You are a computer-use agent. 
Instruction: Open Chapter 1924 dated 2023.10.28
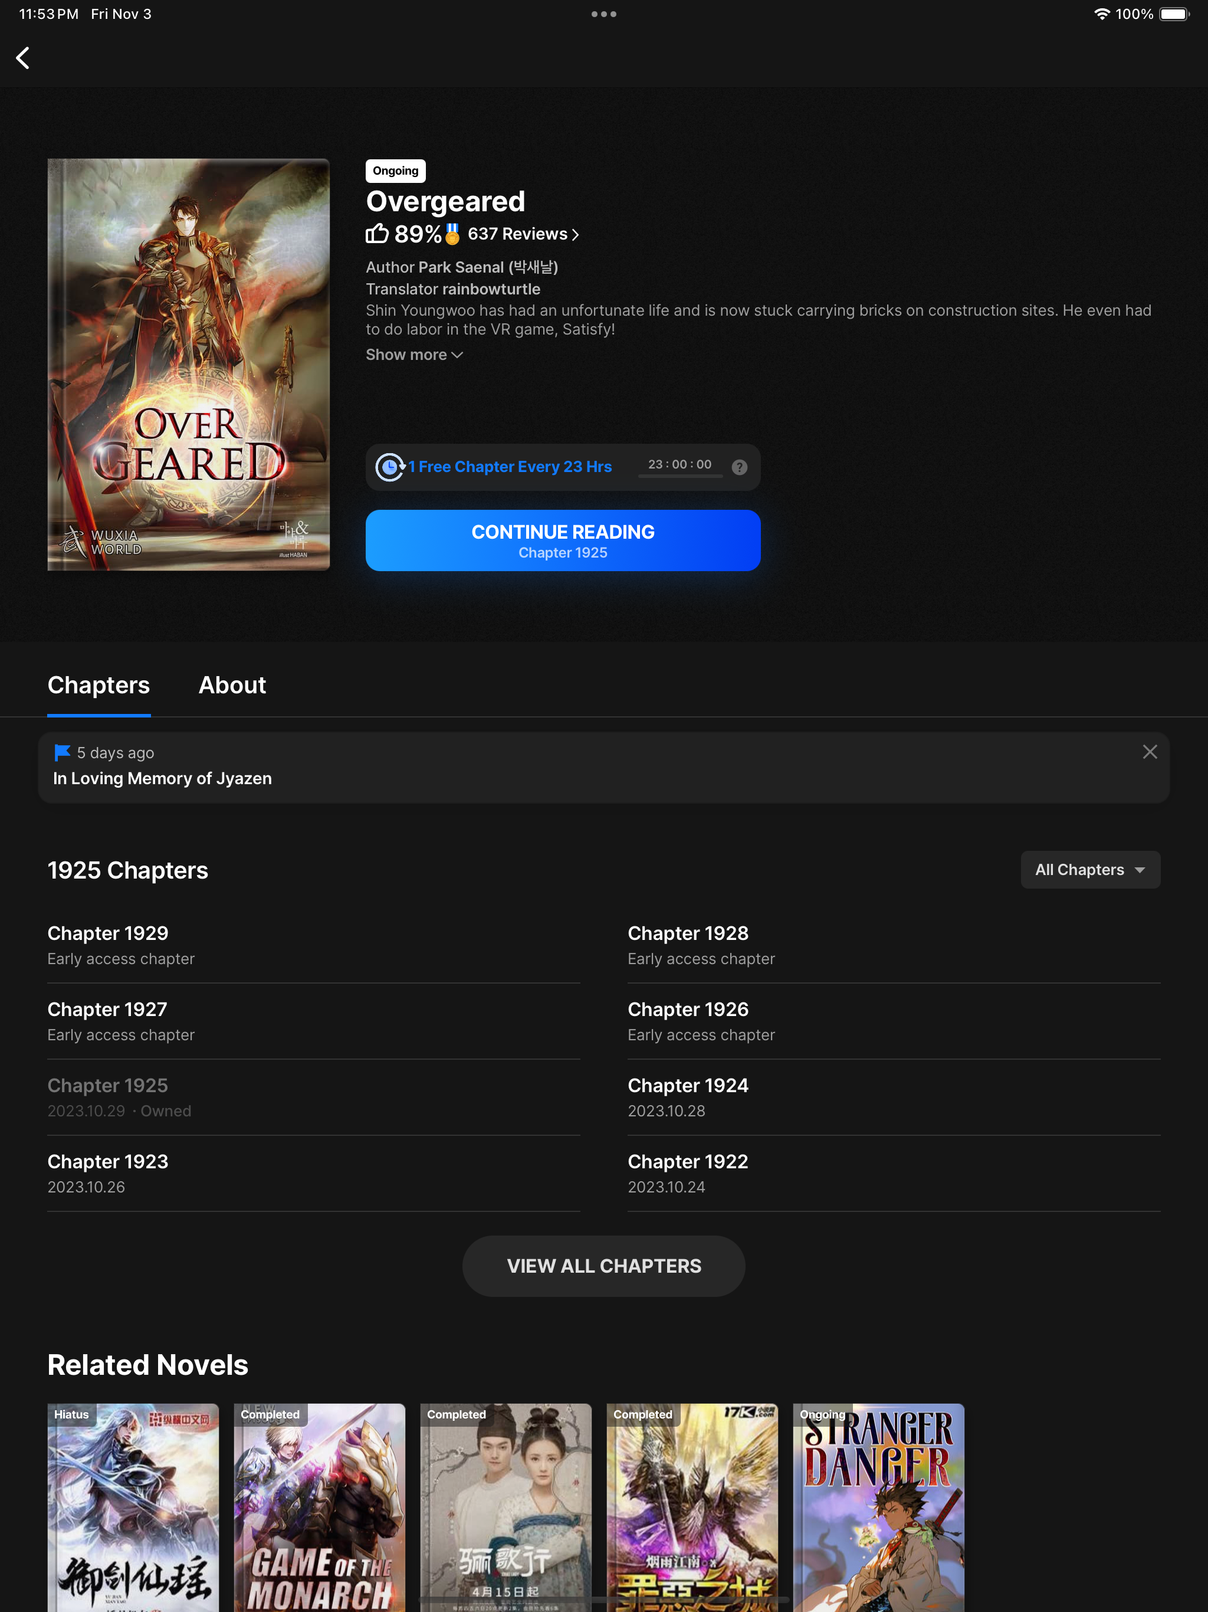tap(894, 1097)
